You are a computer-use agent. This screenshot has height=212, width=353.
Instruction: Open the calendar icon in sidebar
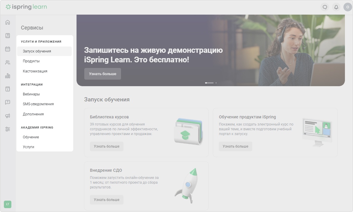pyautogui.click(x=8, y=49)
